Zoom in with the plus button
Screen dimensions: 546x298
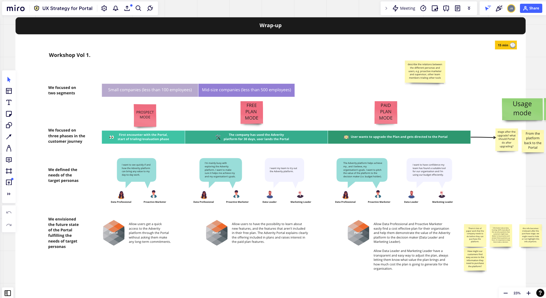(x=529, y=293)
